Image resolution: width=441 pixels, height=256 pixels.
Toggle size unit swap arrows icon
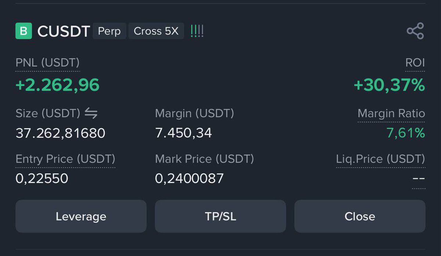pos(91,114)
